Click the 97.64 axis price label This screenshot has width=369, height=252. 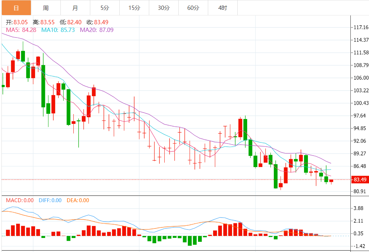click(360, 116)
